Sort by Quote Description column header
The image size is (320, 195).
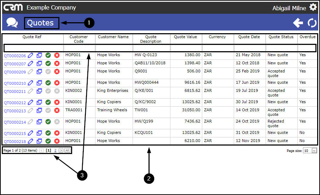pos(151,39)
